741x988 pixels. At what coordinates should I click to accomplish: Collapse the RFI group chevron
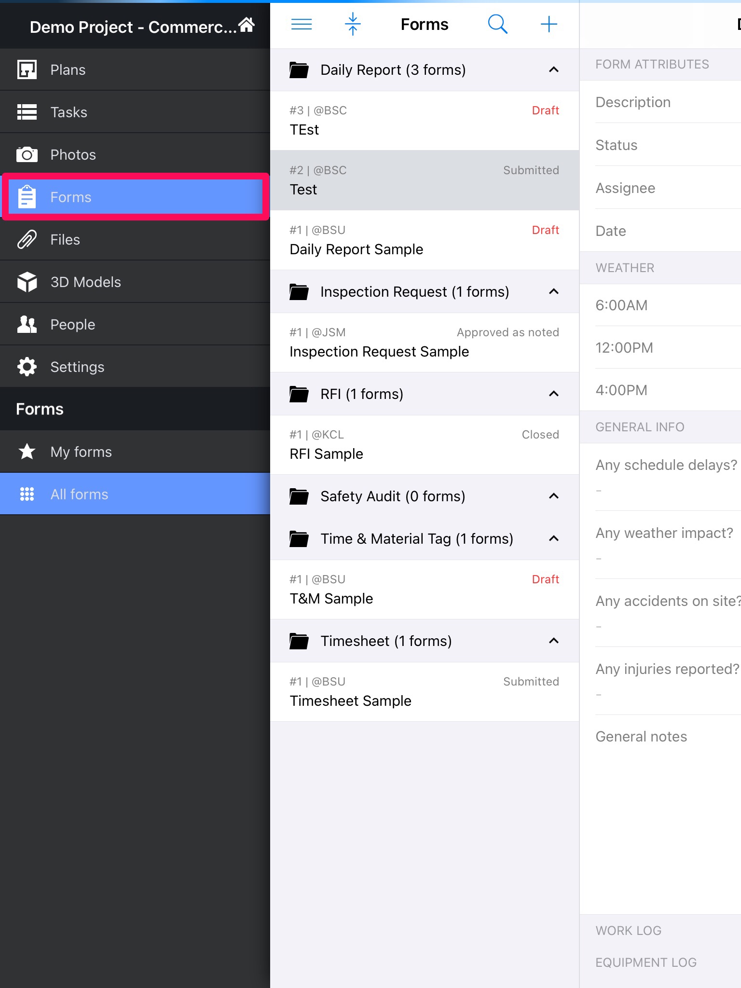(554, 394)
